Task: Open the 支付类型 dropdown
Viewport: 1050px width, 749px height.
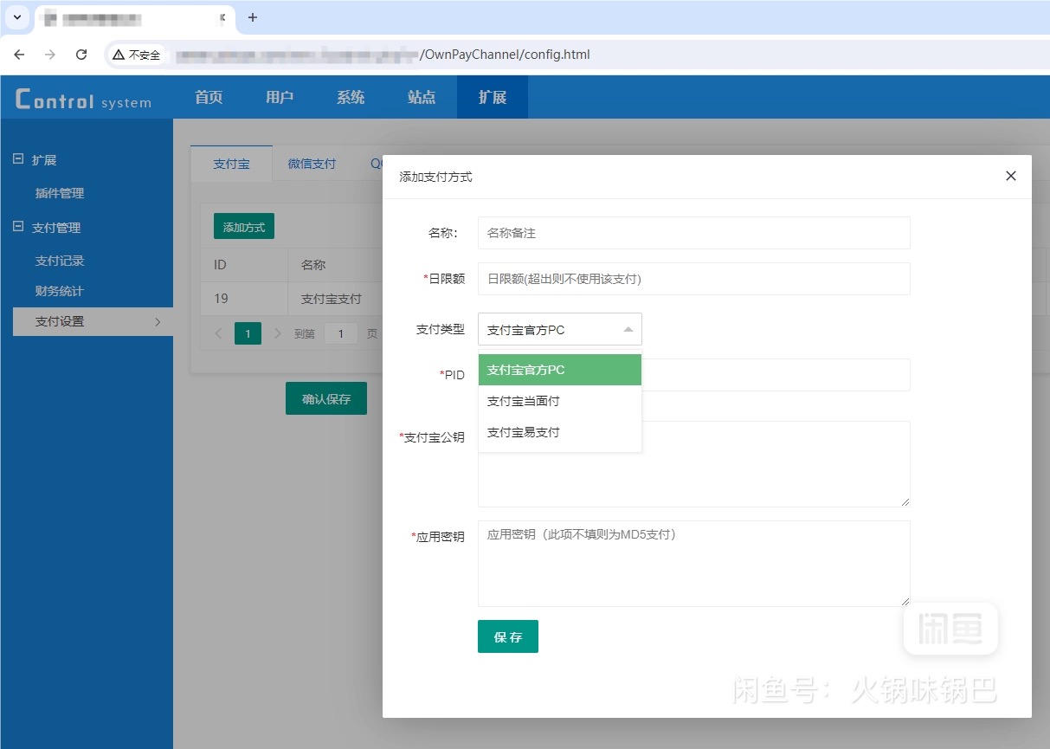Action: click(x=559, y=329)
